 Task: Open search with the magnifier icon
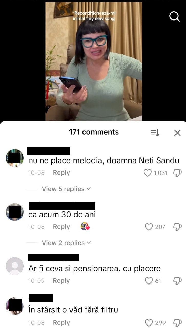click(174, 17)
